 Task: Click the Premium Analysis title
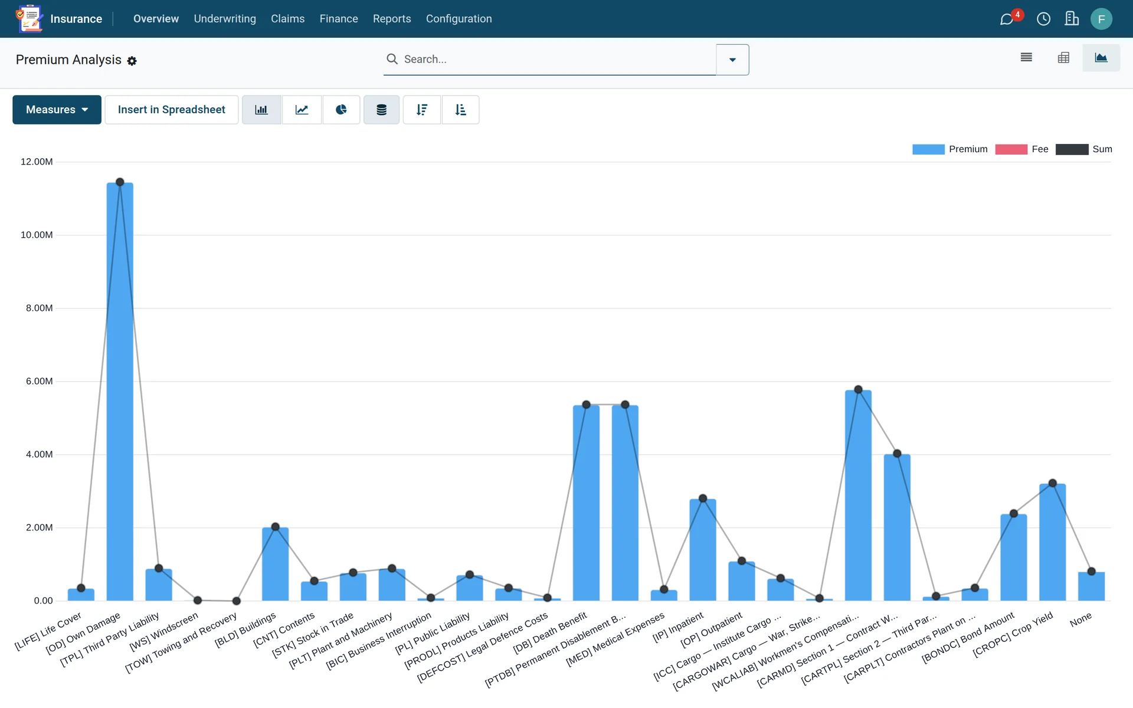coord(68,60)
